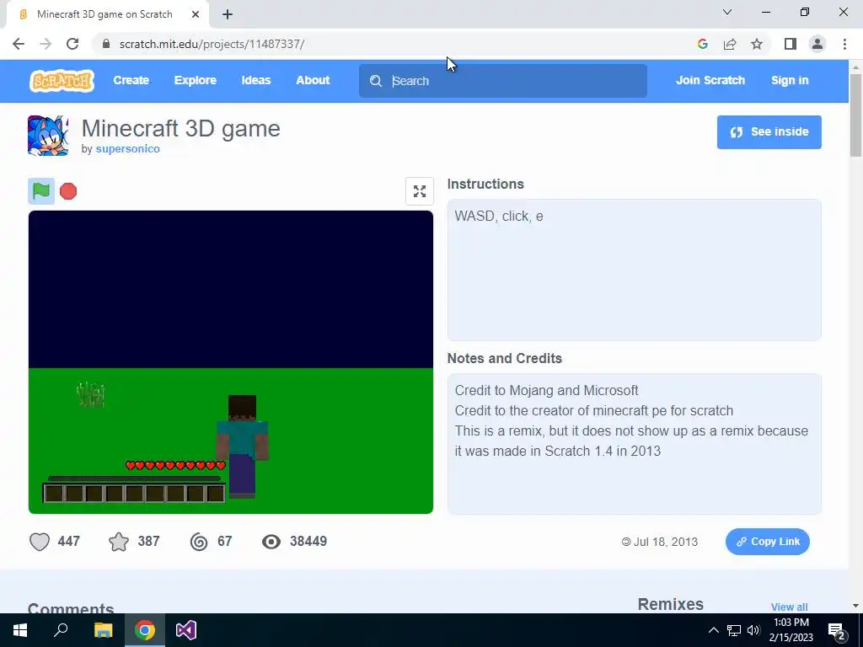863x647 pixels.
Task: Open a new browser tab
Action: (x=228, y=14)
